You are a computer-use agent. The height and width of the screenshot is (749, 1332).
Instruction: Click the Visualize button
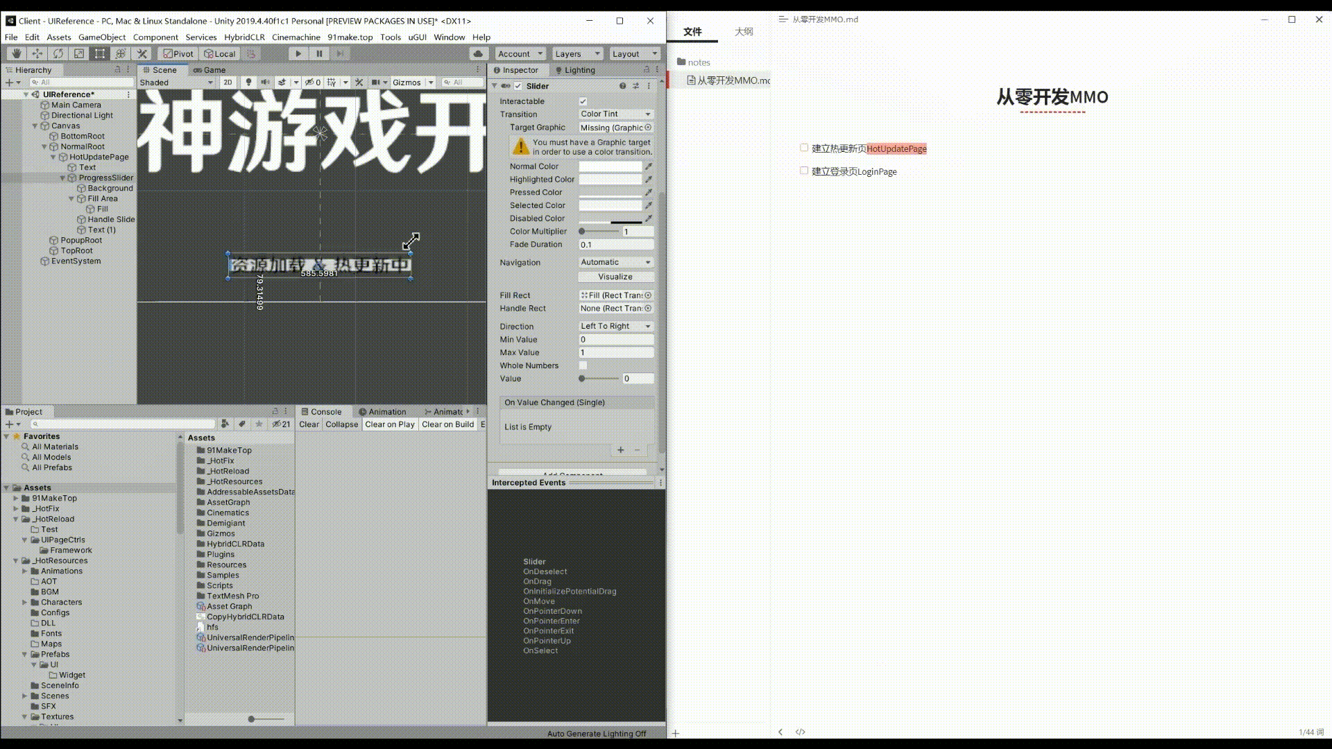tap(615, 277)
